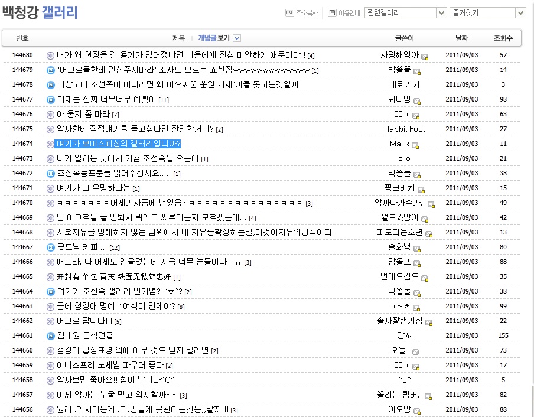Open post 144680 about 현장을 갈 용기
The height and width of the screenshot is (417, 534).
tap(181, 55)
